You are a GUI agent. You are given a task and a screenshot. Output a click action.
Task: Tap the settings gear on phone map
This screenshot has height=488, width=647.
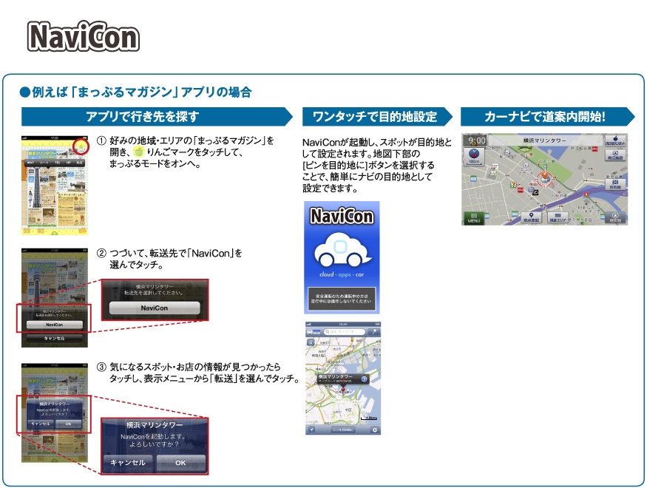point(375,430)
